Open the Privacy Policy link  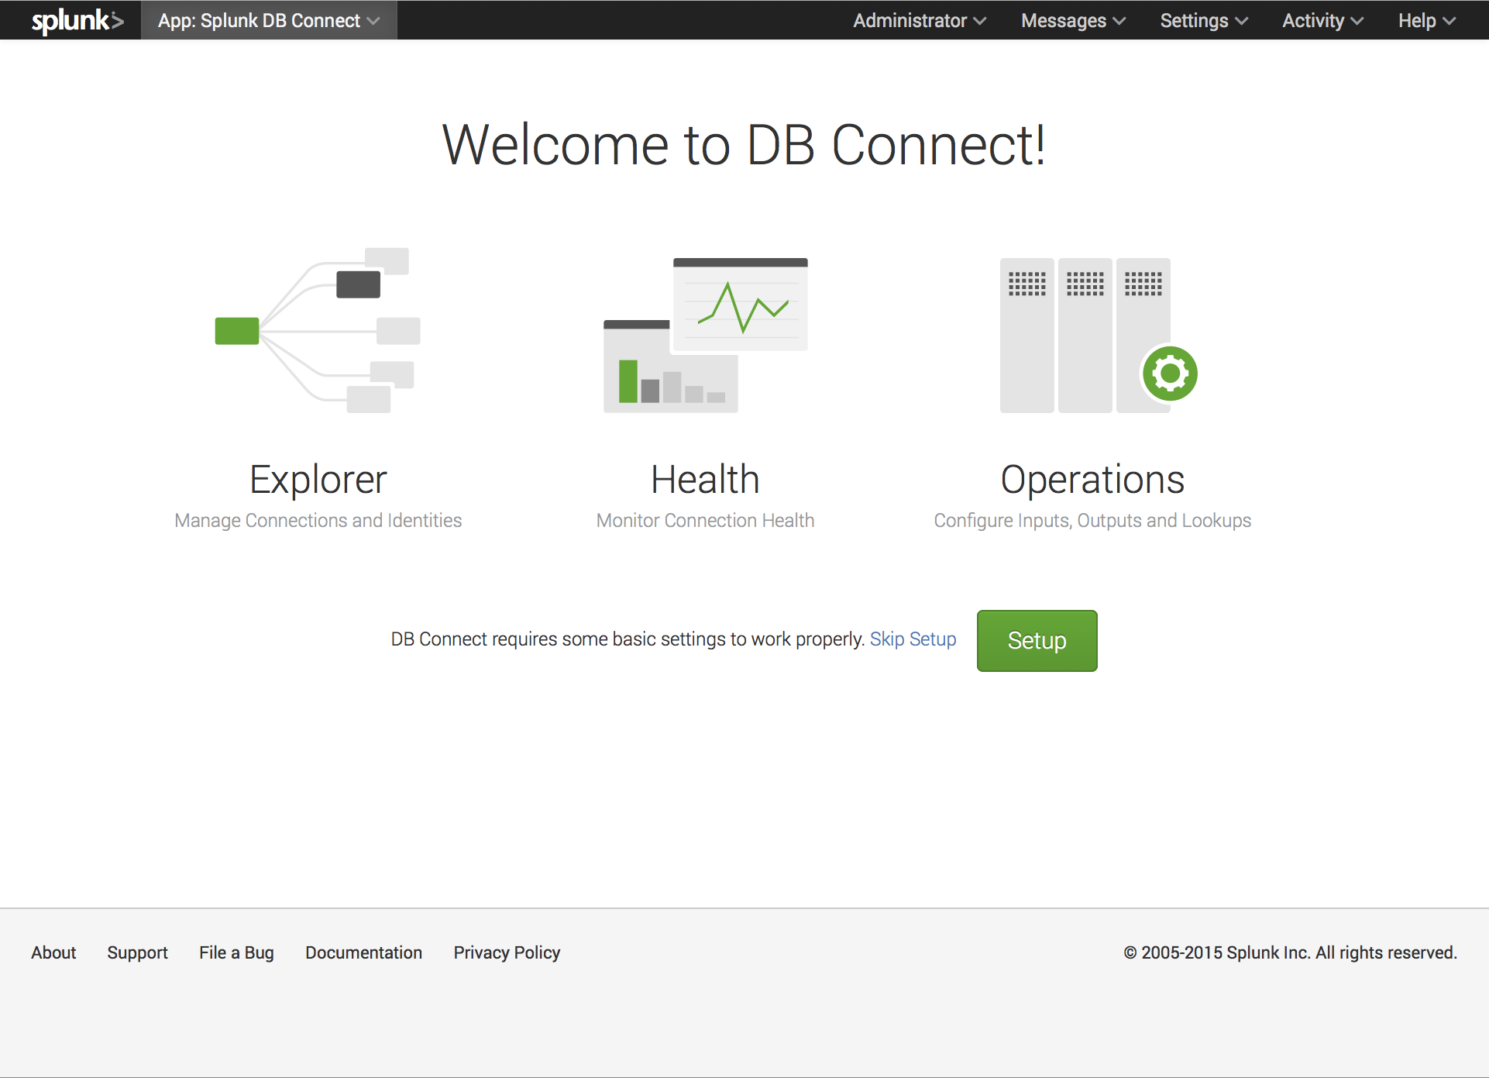point(507,952)
